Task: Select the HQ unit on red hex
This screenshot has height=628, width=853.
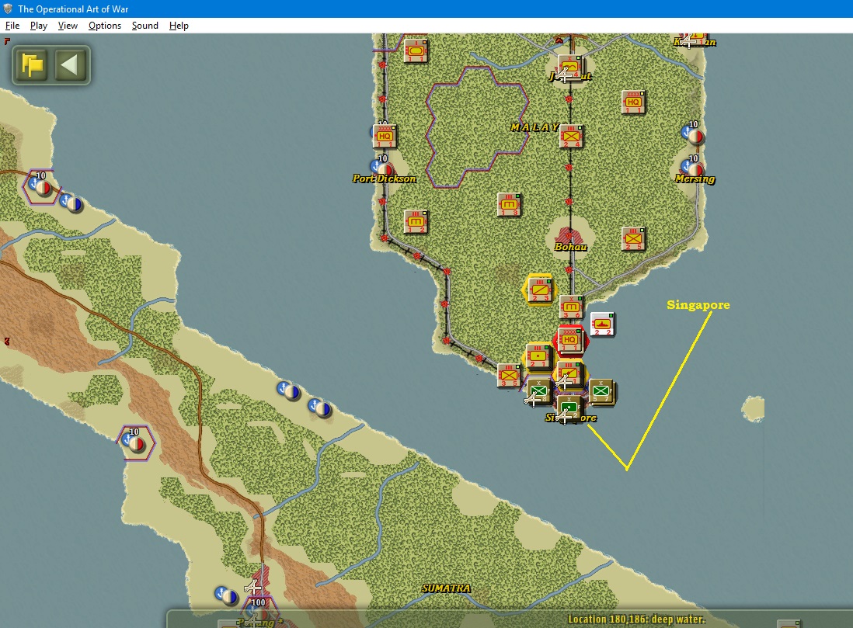Action: 569,341
